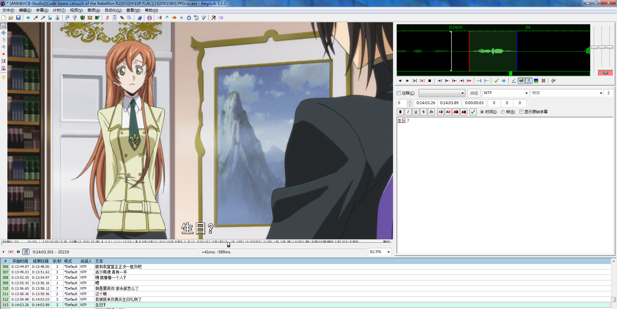Open the 视频 menu
Screen dimensions: 617x309
point(76,10)
